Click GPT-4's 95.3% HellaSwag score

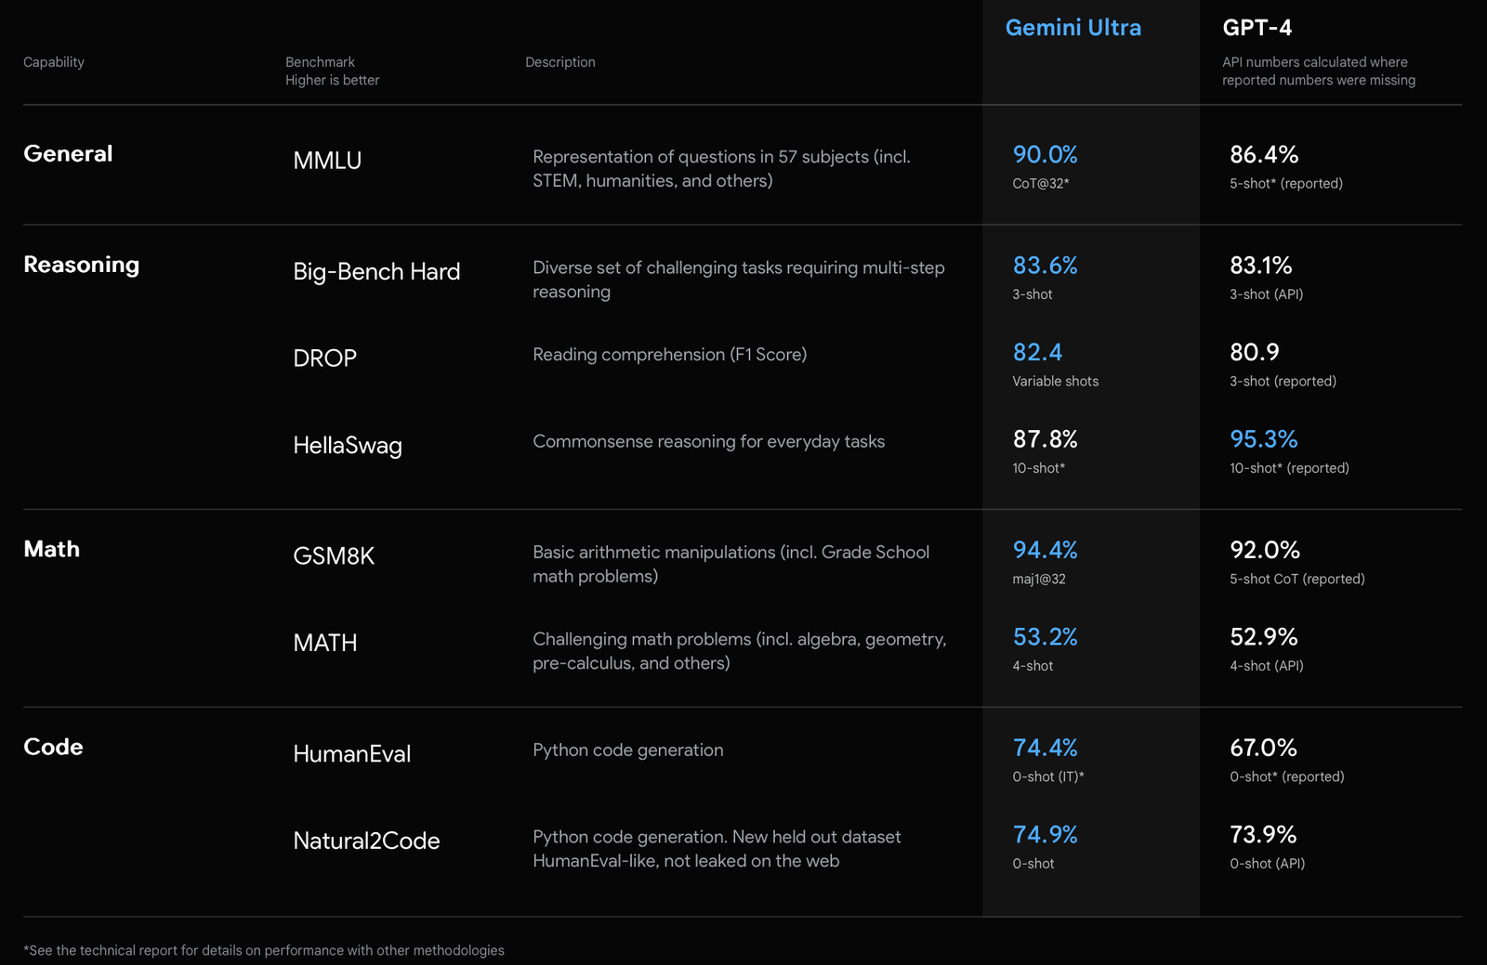[x=1263, y=439]
